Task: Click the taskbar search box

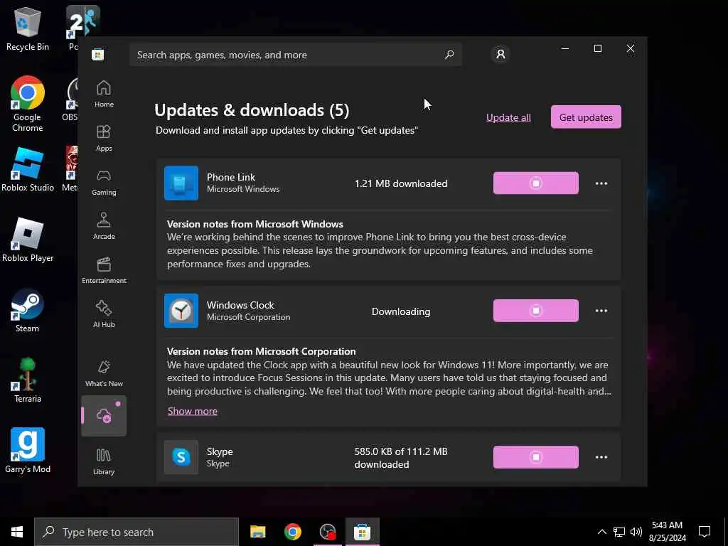Action: point(136,532)
